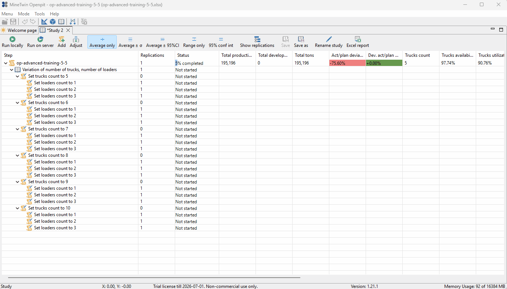The image size is (507, 289).
Task: Click the undo arrow icon
Action: [25, 22]
